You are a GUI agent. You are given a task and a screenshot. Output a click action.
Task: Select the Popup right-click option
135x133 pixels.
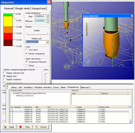pos(26,65)
